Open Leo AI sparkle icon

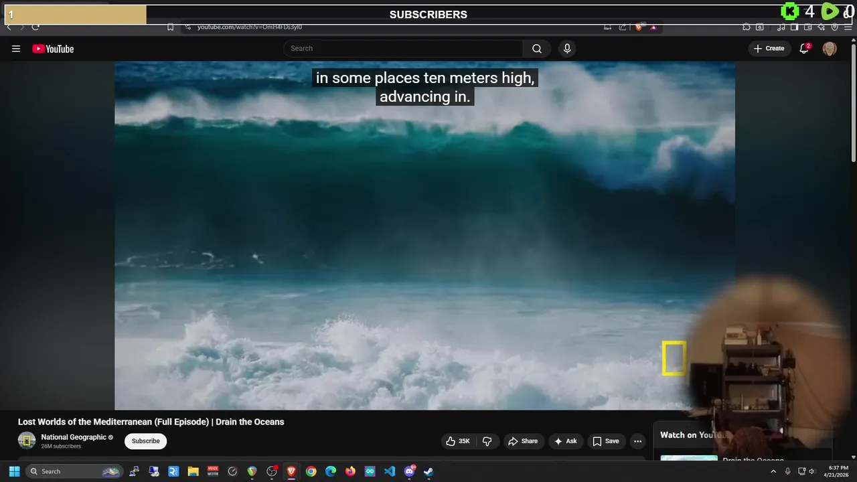pos(821,27)
